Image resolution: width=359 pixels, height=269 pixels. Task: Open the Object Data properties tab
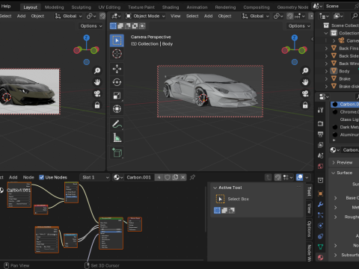320,247
